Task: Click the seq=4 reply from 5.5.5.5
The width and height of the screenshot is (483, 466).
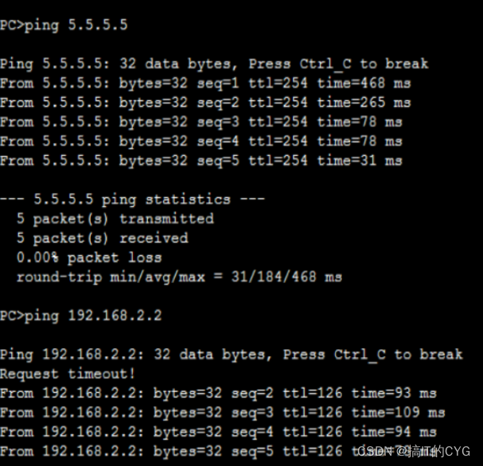Action: [201, 142]
